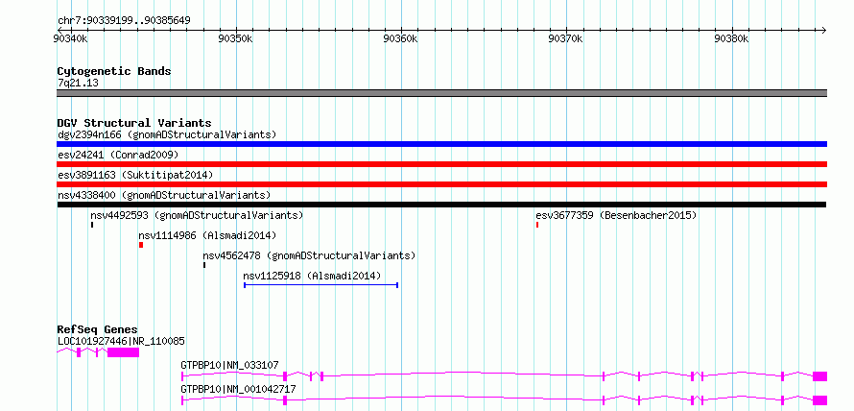
Task: Open the esv24241 (Conrad2009) label
Action: tap(118, 155)
